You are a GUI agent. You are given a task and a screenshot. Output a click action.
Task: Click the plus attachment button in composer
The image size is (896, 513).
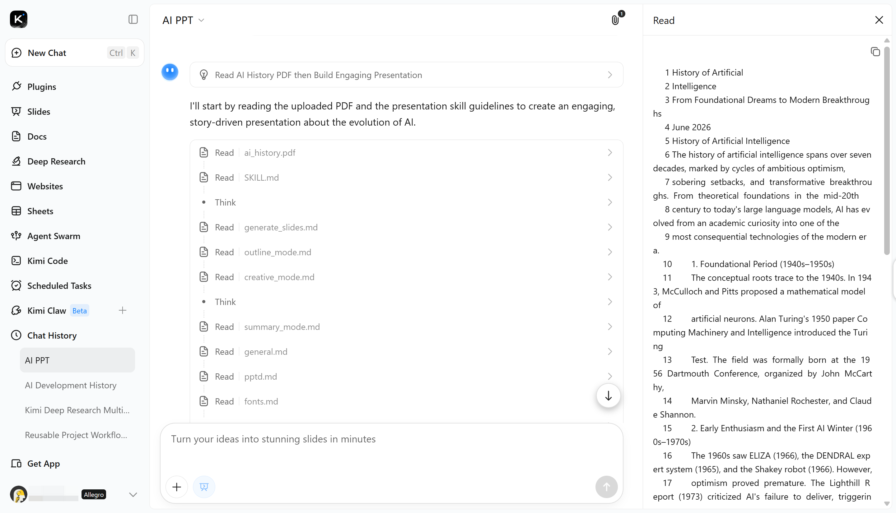[177, 487]
